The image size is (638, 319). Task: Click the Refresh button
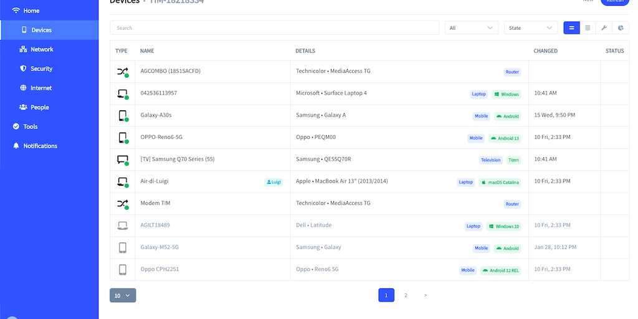click(x=615, y=1)
